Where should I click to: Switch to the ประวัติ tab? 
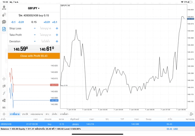(x=25, y=114)
